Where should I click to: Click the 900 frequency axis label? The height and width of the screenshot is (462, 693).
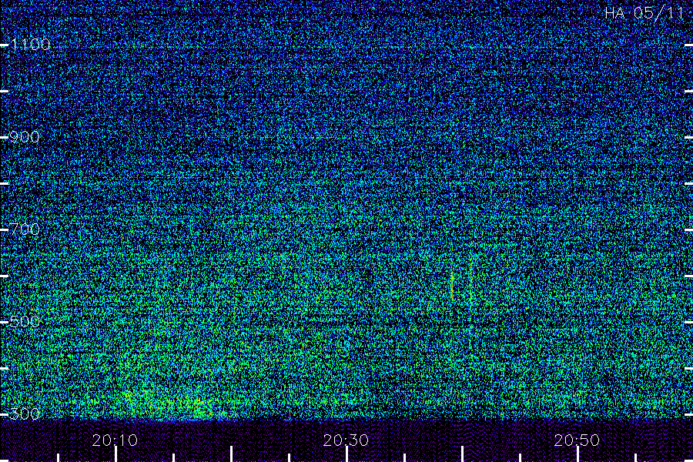click(25, 137)
